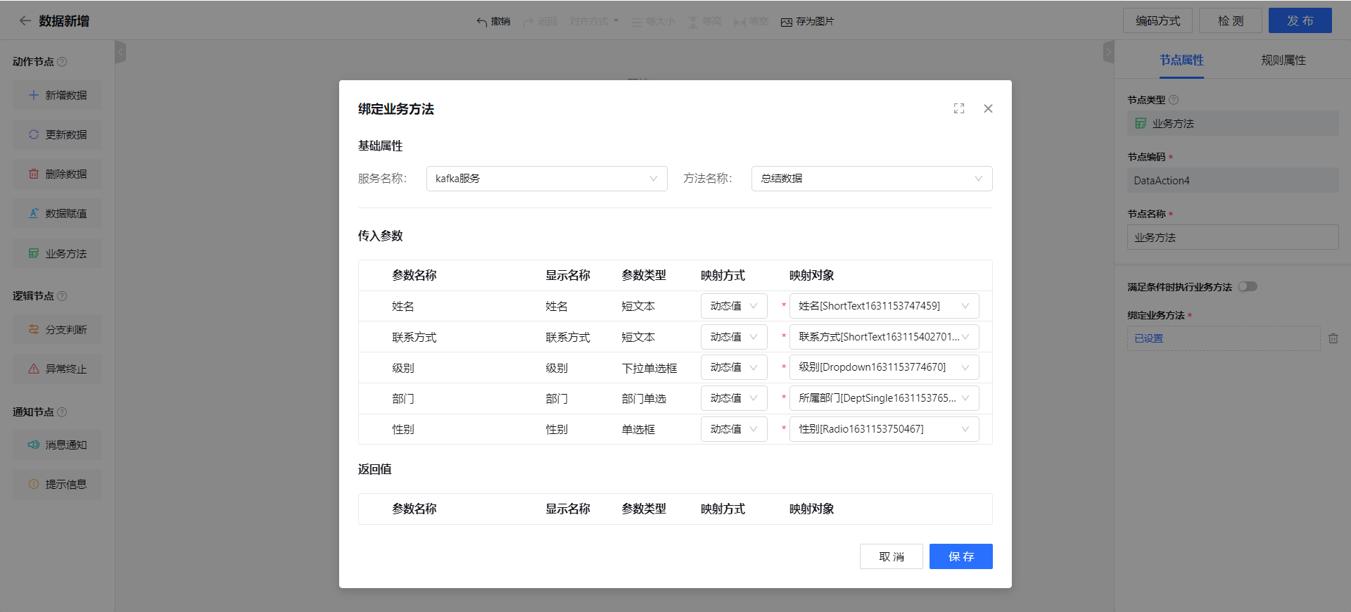Click the 已设置 binding link
This screenshot has height=612, width=1351.
(x=1148, y=338)
